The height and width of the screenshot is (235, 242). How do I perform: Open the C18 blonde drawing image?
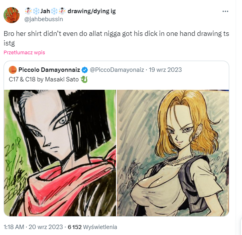pyautogui.click(x=173, y=153)
